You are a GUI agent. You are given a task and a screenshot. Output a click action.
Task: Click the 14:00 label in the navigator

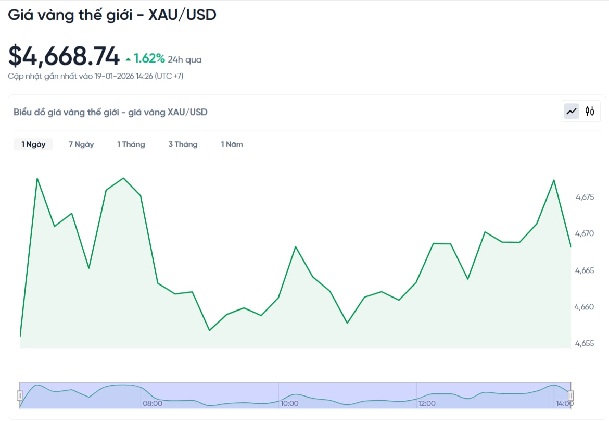click(x=564, y=403)
